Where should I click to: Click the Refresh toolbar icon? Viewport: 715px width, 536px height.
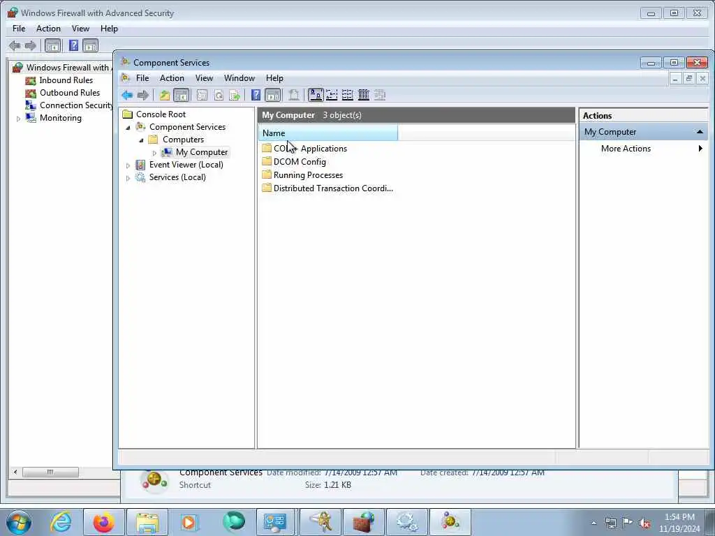click(x=219, y=95)
